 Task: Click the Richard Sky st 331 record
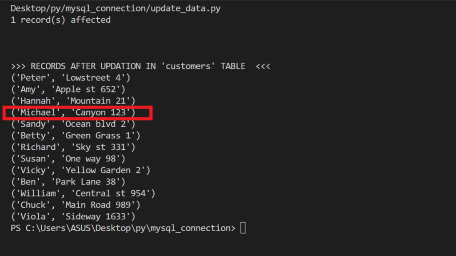[73, 147]
